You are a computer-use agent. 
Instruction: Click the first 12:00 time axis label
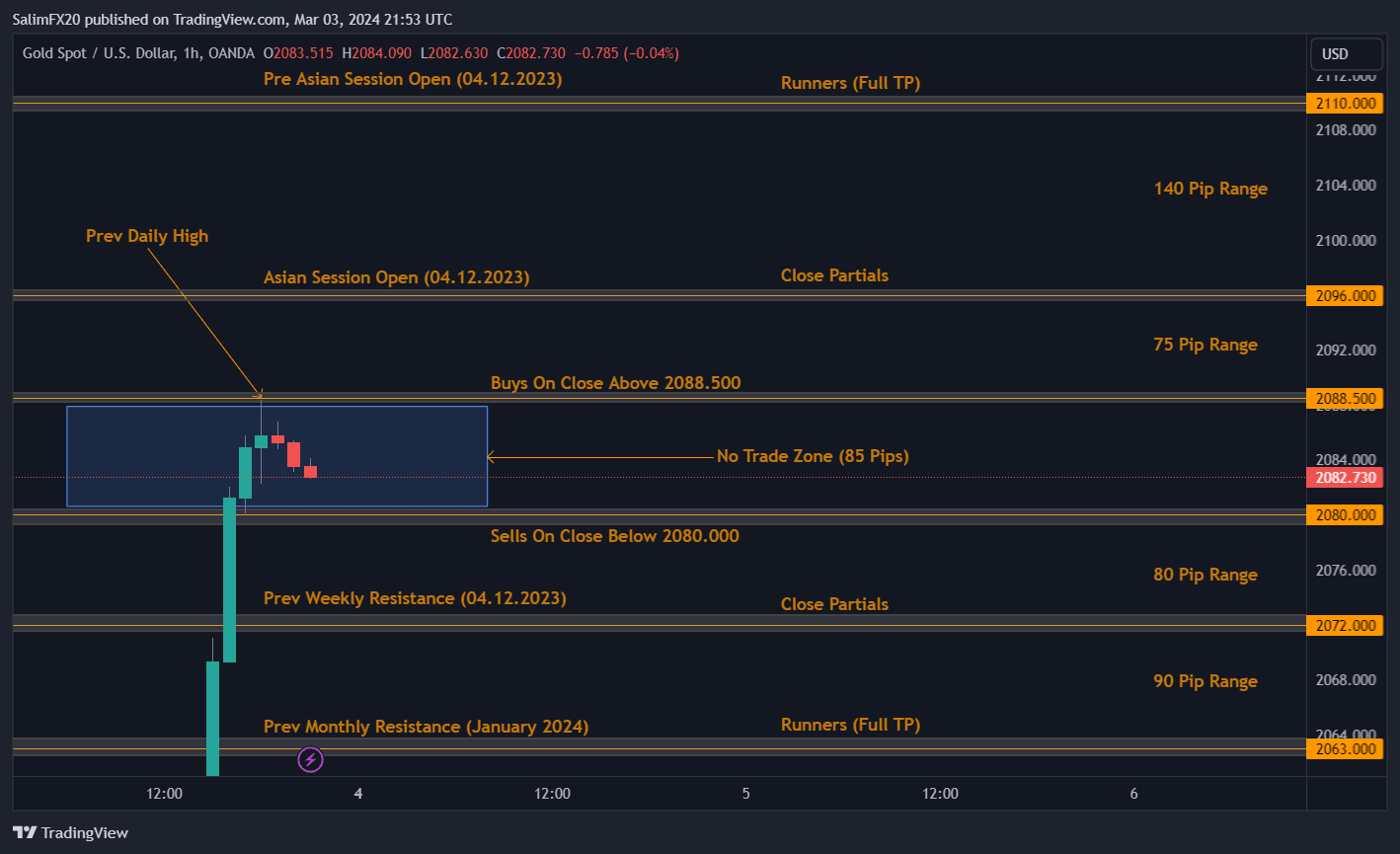click(164, 793)
